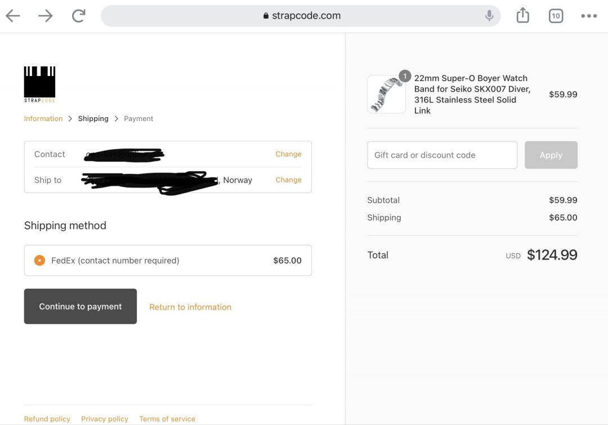Open the share sheet icon

[x=522, y=16]
